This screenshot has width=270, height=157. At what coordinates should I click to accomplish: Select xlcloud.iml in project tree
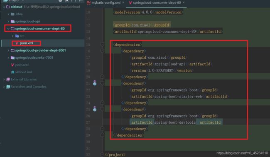(x=23, y=72)
